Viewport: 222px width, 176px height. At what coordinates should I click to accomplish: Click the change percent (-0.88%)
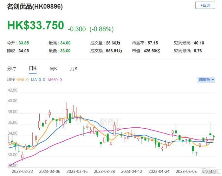click(x=101, y=29)
